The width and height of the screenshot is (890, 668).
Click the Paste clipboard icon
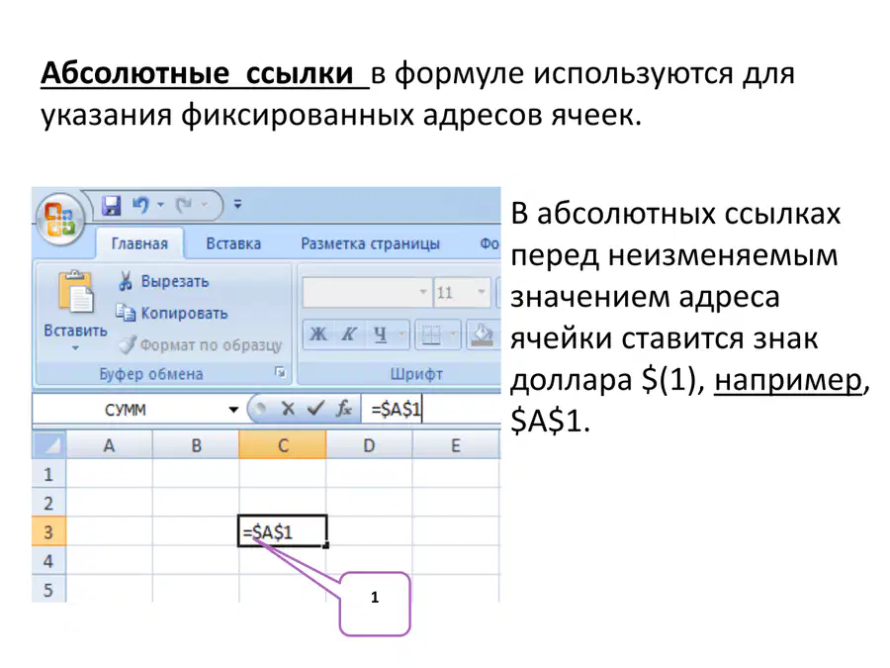76,291
